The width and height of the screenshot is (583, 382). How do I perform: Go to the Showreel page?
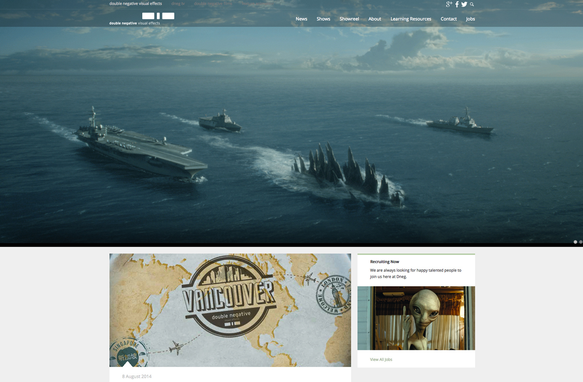click(349, 19)
